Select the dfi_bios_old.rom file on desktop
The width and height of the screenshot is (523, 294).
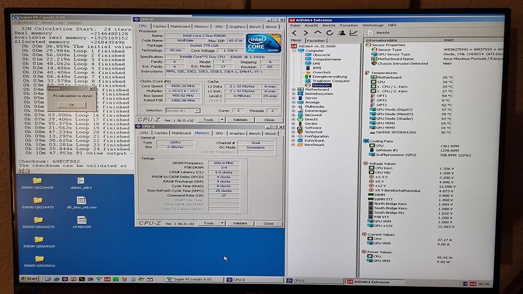click(x=82, y=203)
